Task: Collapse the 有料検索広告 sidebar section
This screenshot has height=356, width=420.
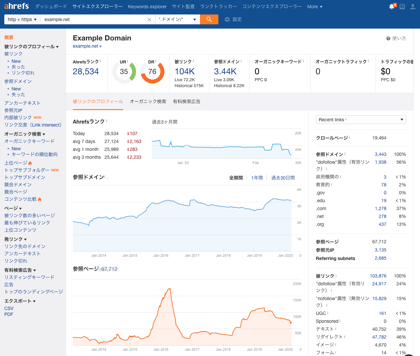Action: coord(20,270)
